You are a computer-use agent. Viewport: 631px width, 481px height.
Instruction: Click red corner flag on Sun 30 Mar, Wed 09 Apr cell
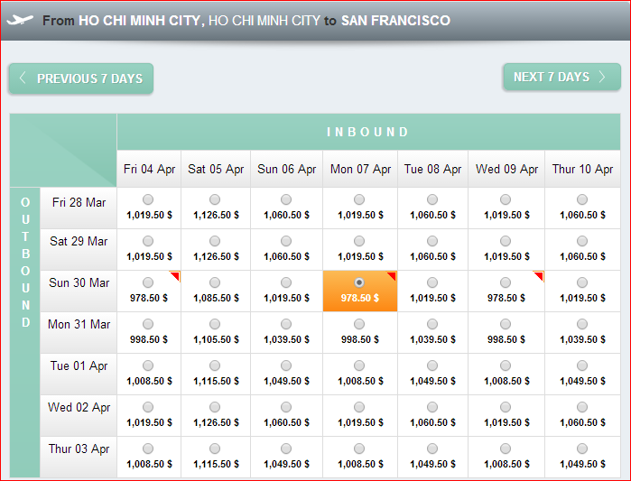click(539, 276)
